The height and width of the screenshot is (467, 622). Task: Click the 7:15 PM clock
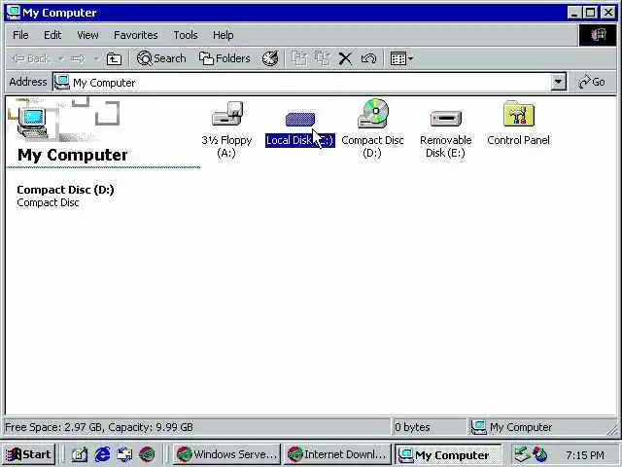click(x=585, y=454)
